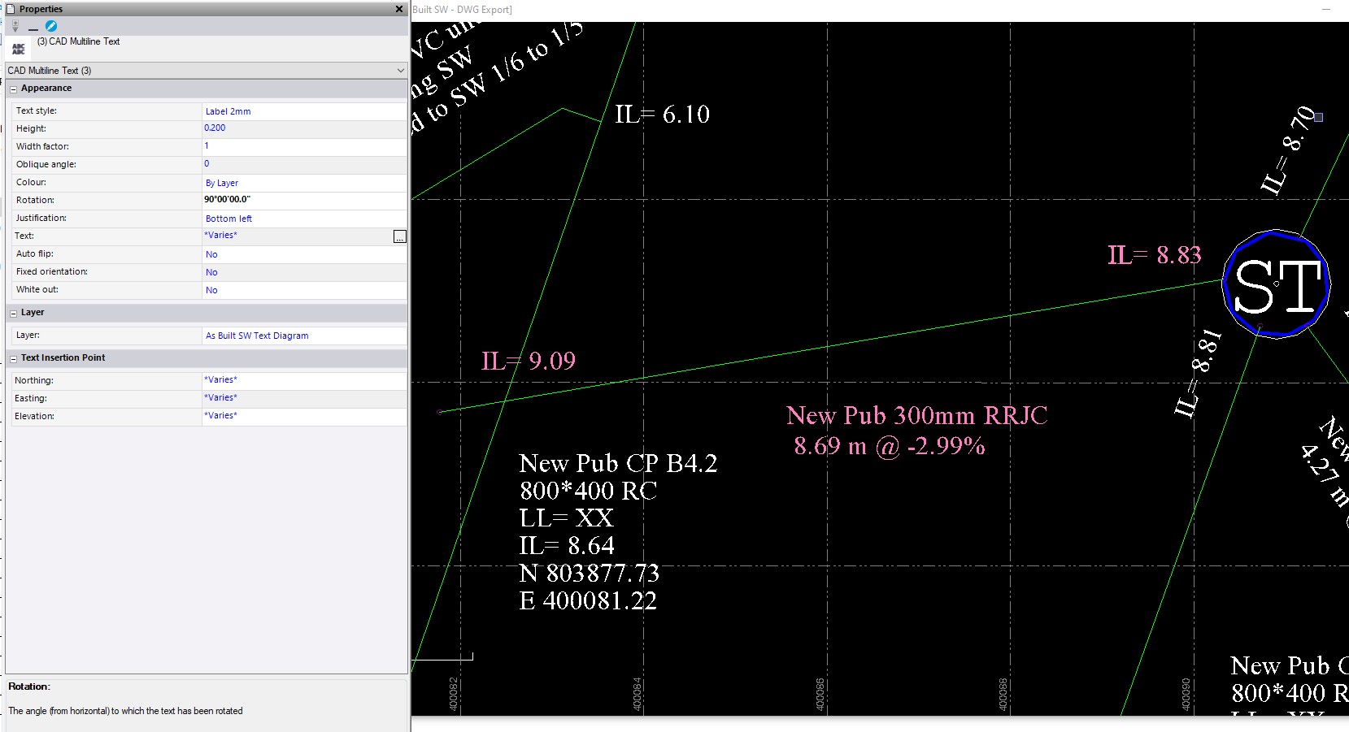Image resolution: width=1349 pixels, height=732 pixels.
Task: Collapse the Layer section
Action: (x=13, y=313)
